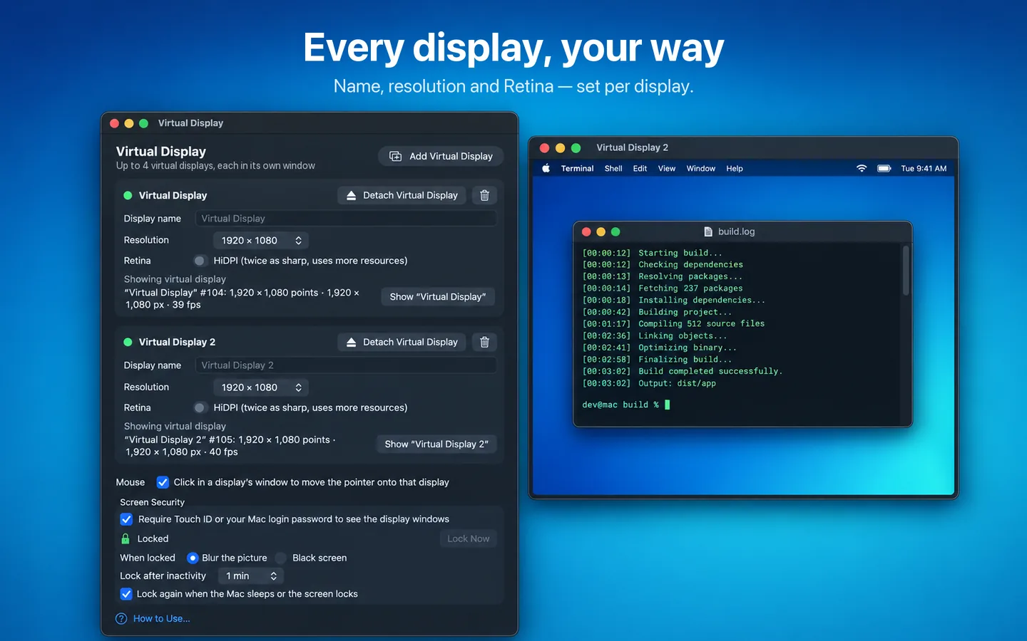This screenshot has width=1027, height=641.
Task: Uncheck click-to-move pointer Mouse option
Action: click(x=163, y=482)
